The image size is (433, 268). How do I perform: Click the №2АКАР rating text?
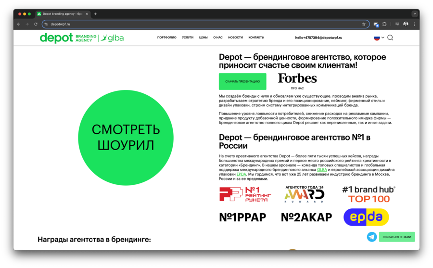tap(306, 217)
